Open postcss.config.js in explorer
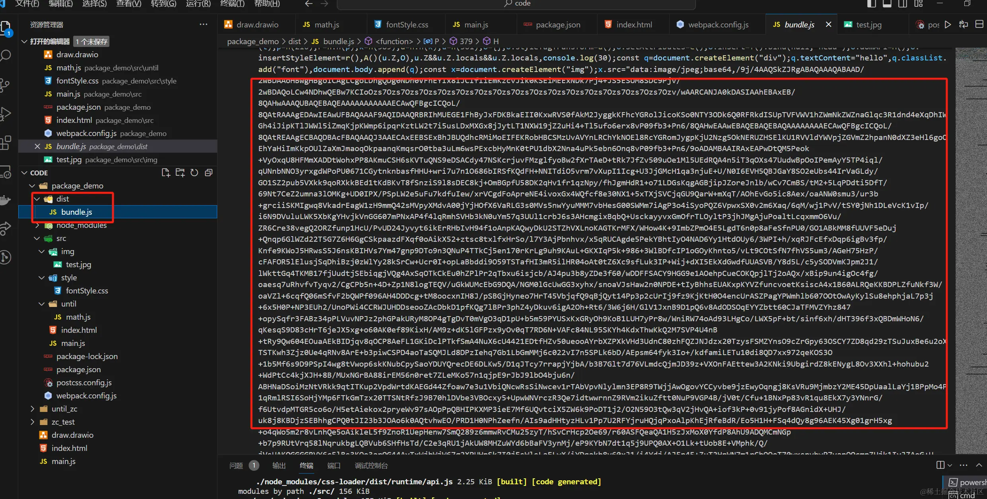Viewport: 987px width, 499px height. pos(84,383)
